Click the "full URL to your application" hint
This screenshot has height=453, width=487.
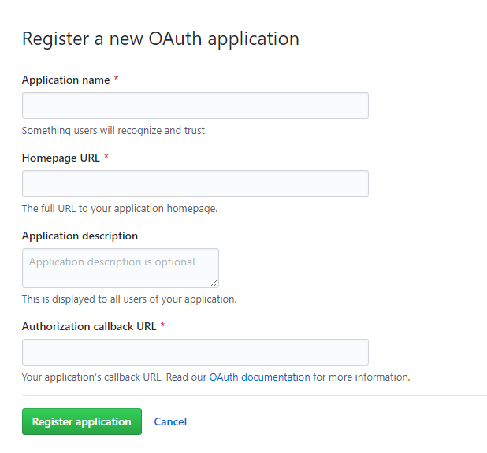pyautogui.click(x=119, y=209)
